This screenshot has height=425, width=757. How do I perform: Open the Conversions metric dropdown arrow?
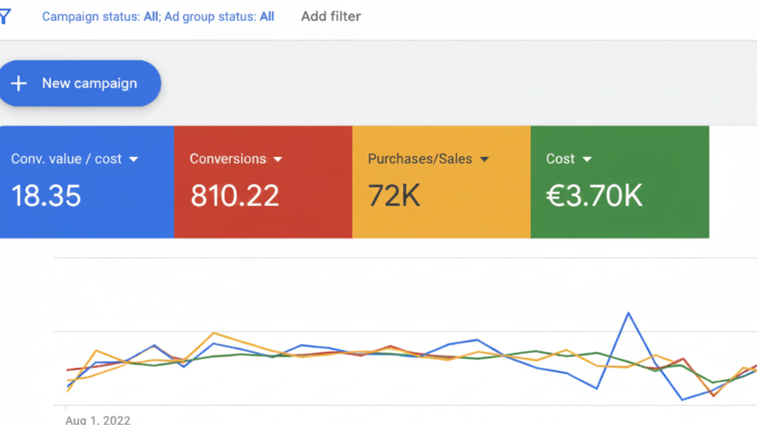pyautogui.click(x=278, y=159)
